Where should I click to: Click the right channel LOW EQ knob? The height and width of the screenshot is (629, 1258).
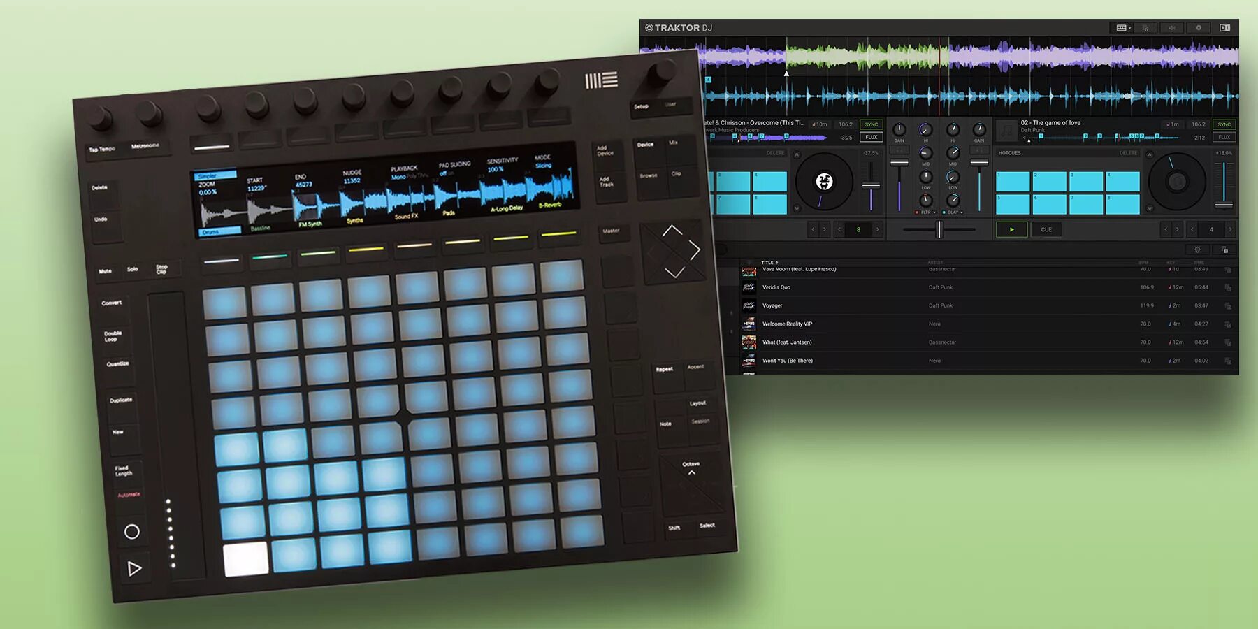click(953, 177)
